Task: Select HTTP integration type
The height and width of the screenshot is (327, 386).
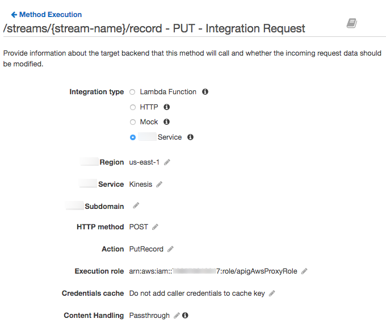Action: point(133,107)
